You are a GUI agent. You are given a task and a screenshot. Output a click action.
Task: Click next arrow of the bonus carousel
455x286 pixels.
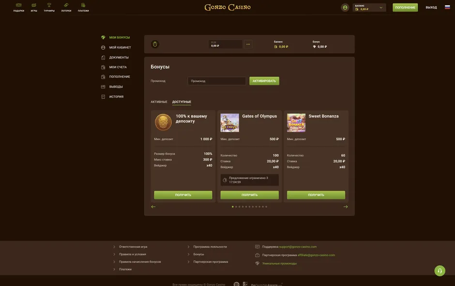(346, 207)
